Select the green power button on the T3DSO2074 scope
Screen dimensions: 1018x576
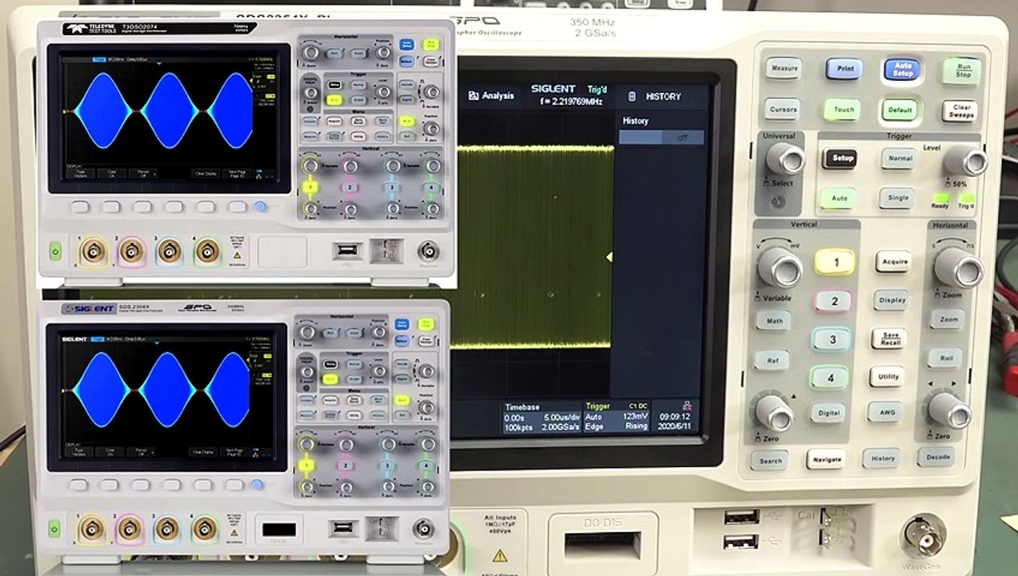(55, 251)
